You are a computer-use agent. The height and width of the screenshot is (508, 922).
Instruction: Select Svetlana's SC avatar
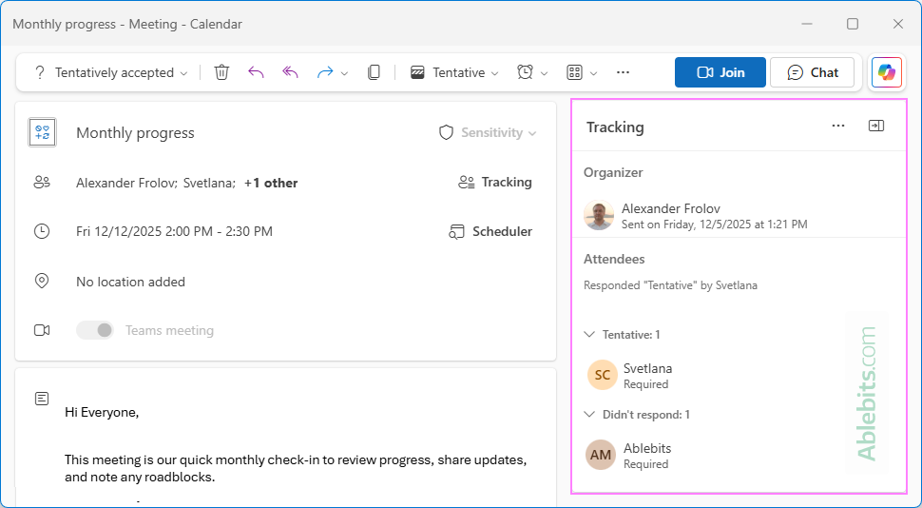coord(602,375)
